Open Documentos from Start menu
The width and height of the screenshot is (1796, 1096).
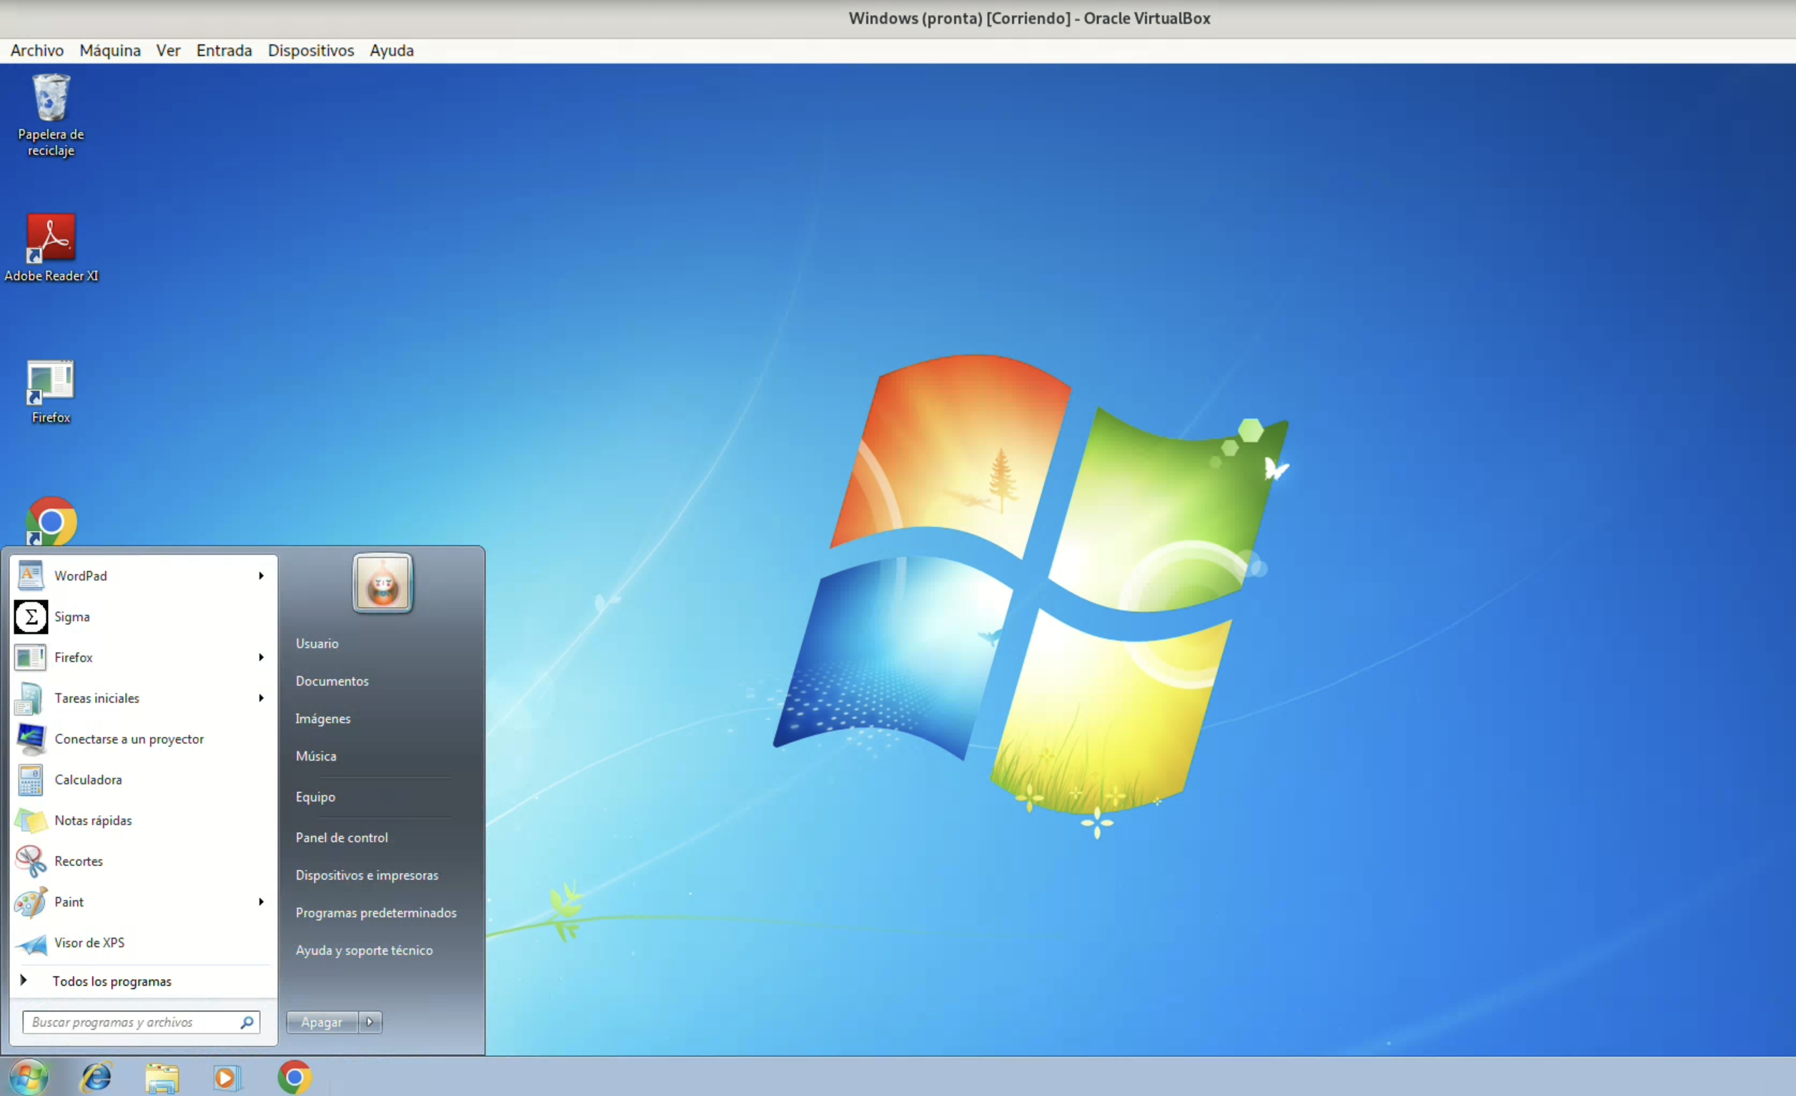click(332, 681)
